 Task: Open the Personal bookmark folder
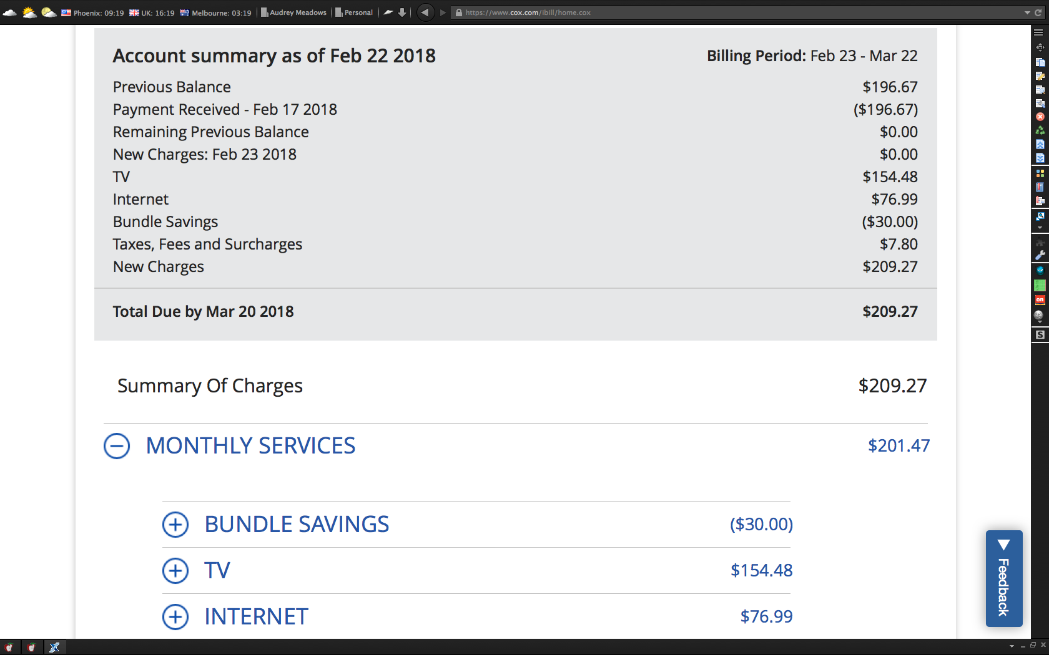(x=354, y=12)
